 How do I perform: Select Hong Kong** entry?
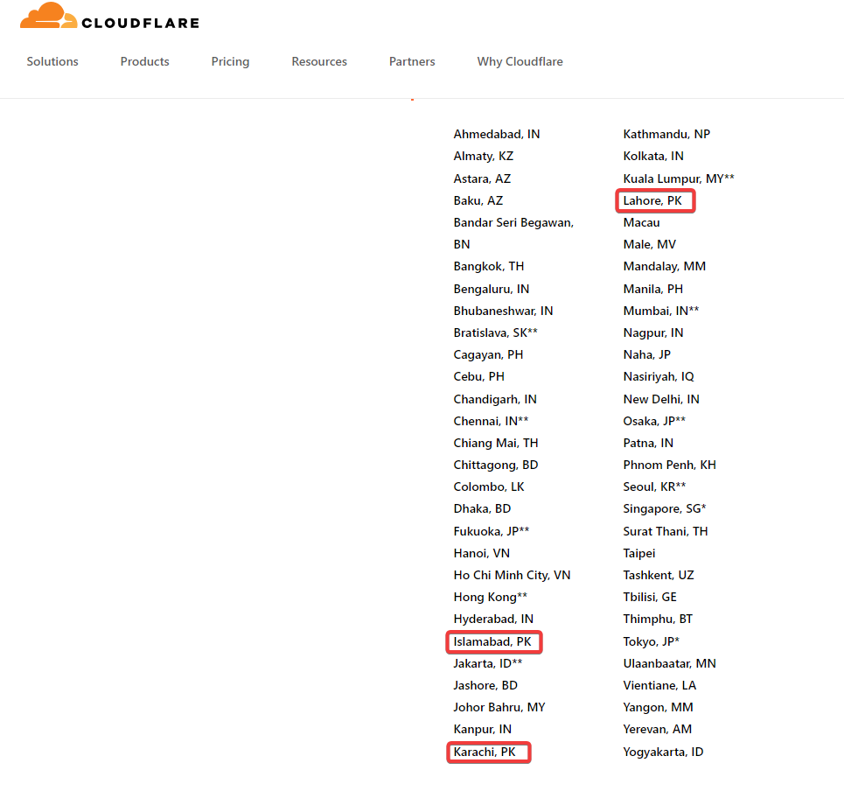pyautogui.click(x=491, y=597)
